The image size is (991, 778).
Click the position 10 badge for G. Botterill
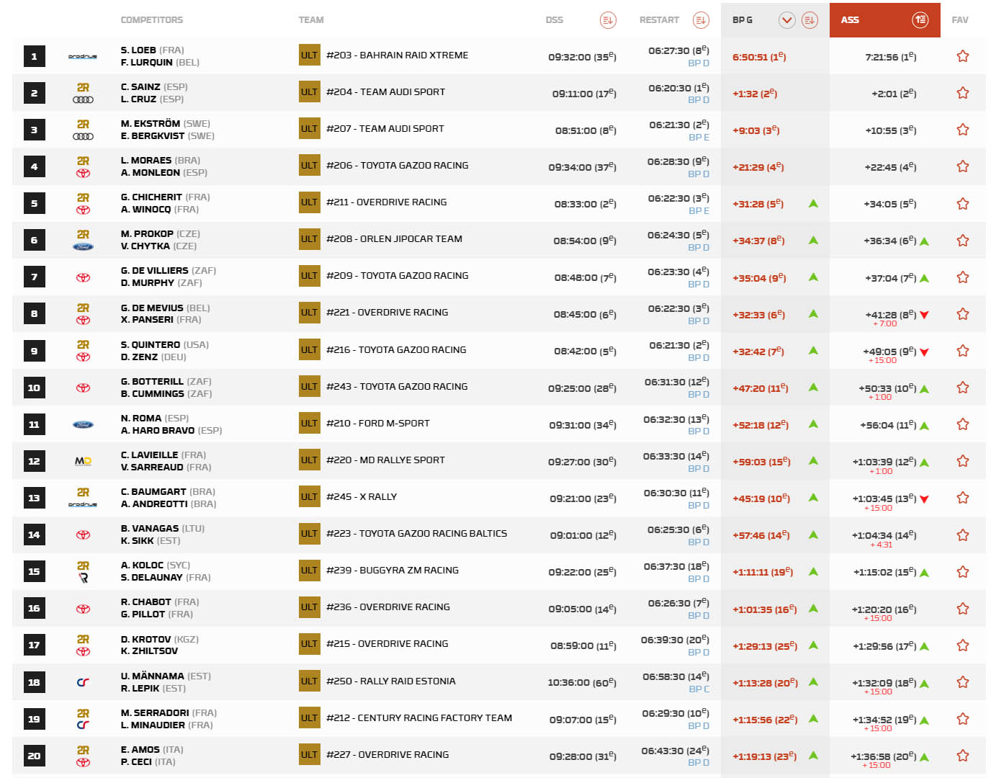34,388
